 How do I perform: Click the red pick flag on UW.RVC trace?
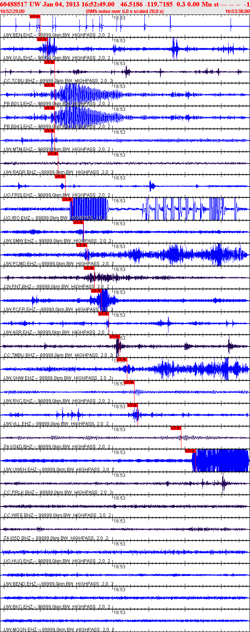pyautogui.click(x=129, y=382)
